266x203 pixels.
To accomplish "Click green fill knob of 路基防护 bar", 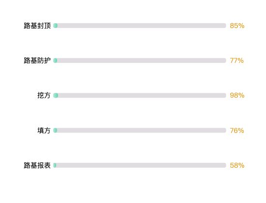I will (55, 60).
